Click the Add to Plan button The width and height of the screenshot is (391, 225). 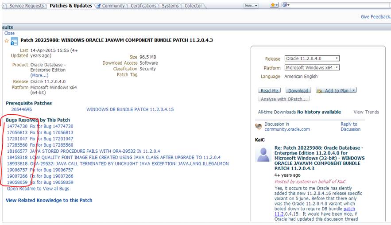(333, 90)
